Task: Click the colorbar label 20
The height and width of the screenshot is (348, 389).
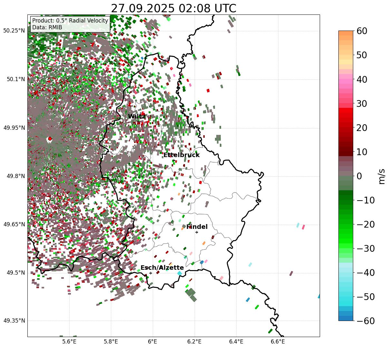Action: (x=361, y=127)
